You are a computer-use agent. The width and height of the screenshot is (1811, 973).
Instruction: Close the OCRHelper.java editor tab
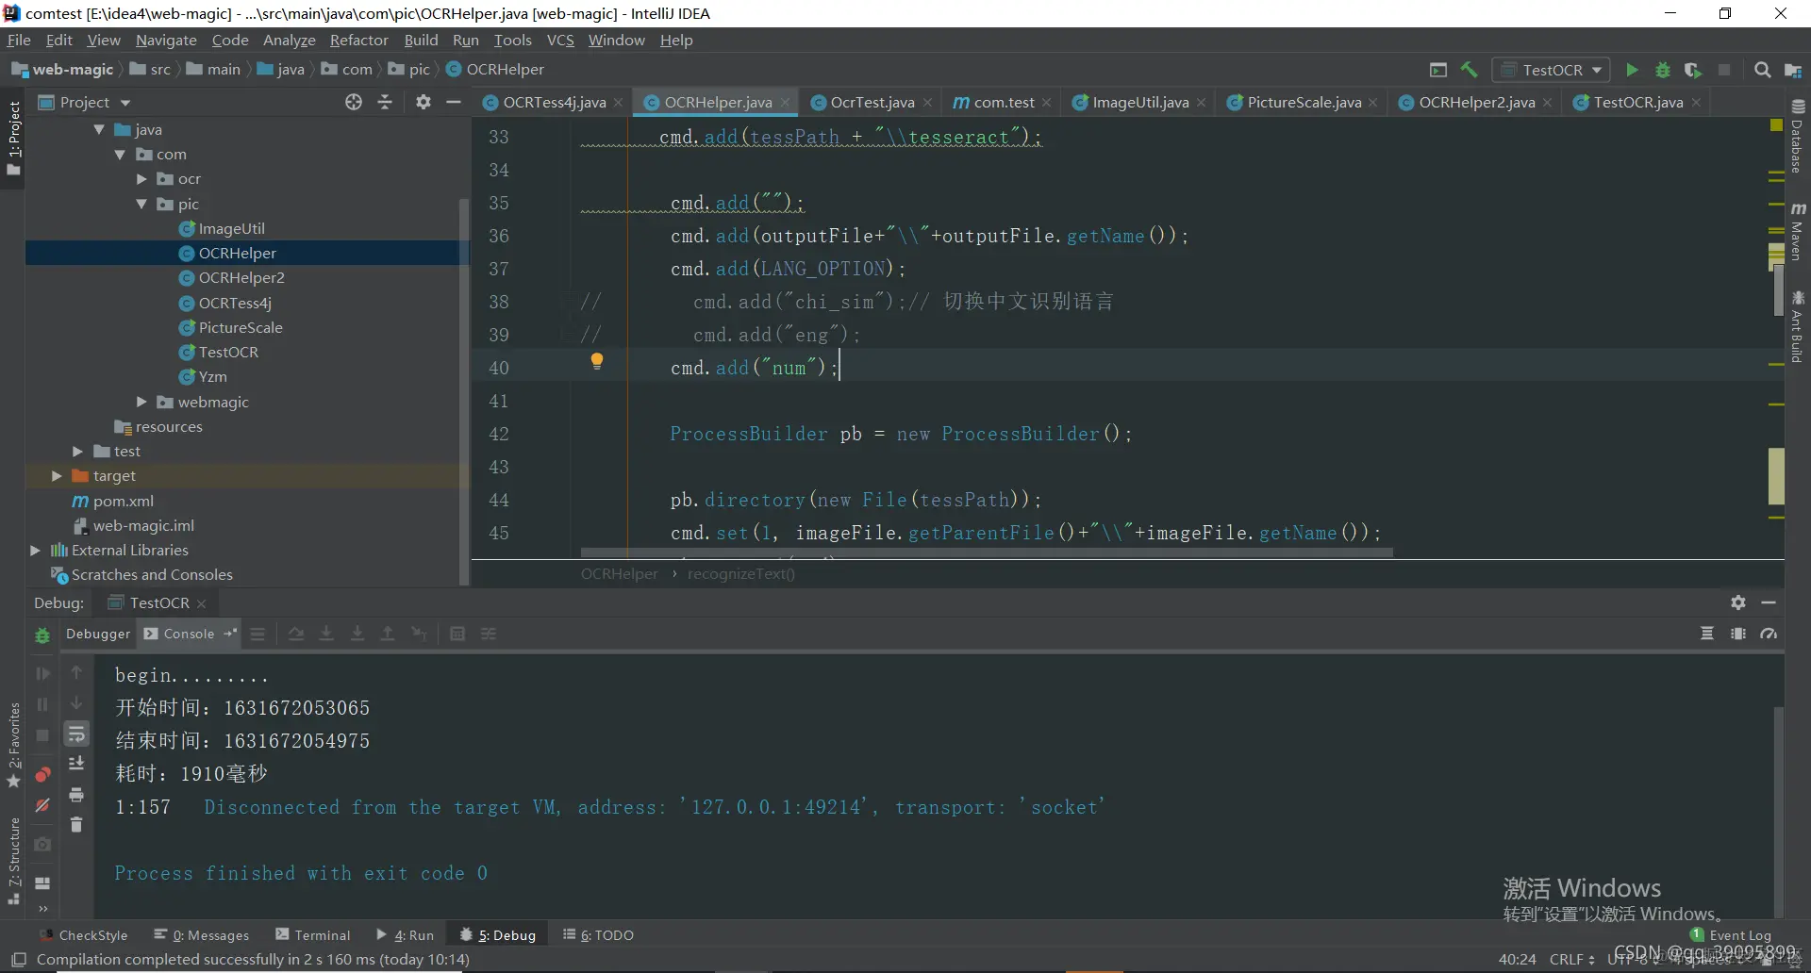(x=785, y=103)
